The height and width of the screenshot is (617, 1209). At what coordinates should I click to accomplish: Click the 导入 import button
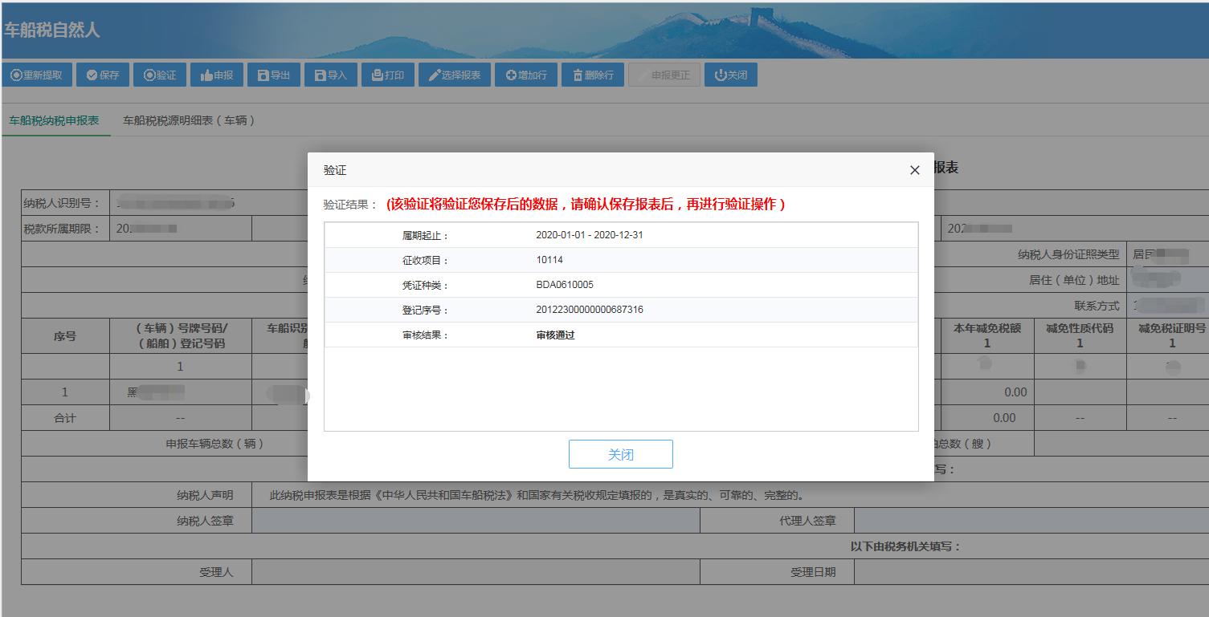[330, 75]
